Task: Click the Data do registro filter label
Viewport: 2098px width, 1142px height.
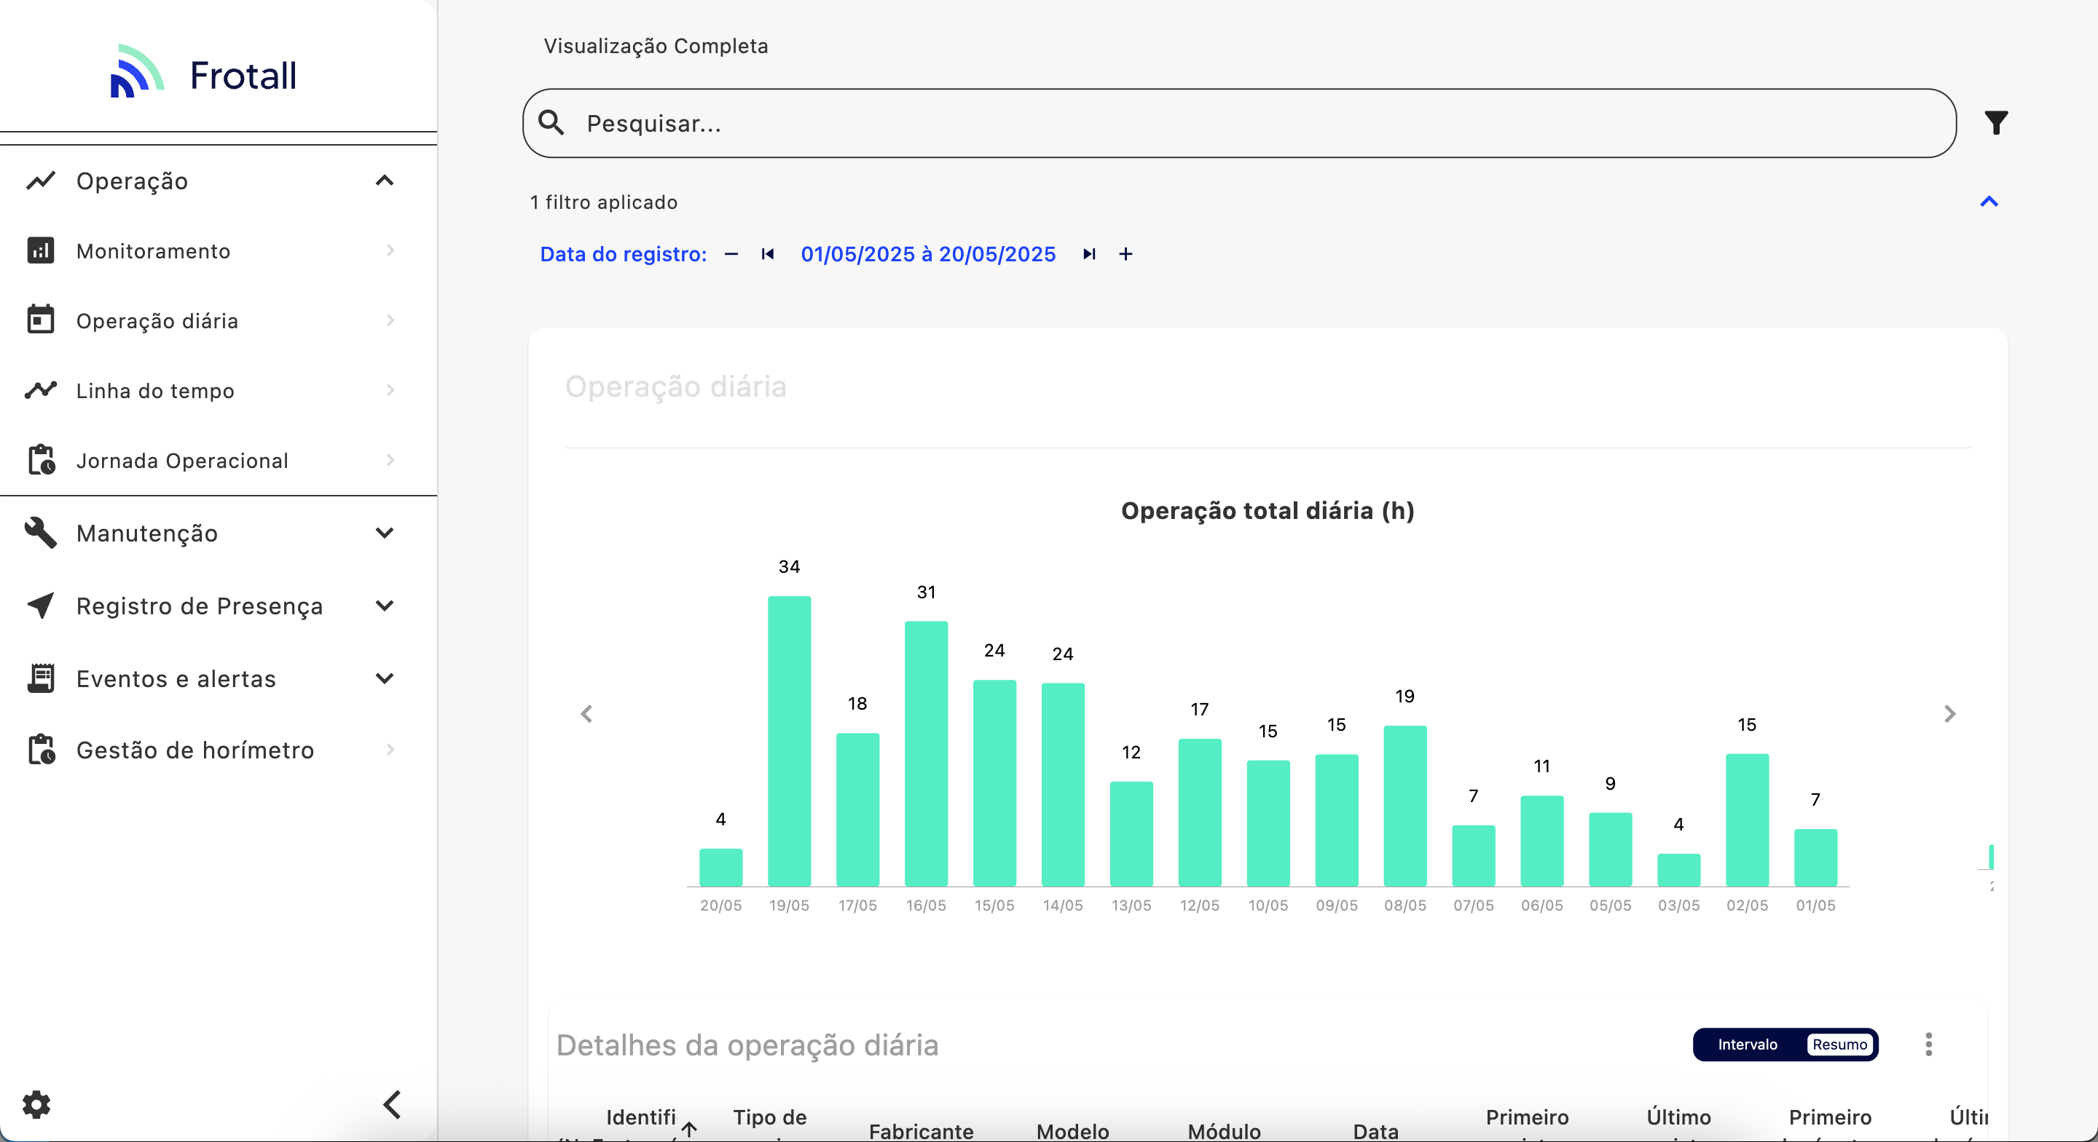Action: tap(623, 254)
